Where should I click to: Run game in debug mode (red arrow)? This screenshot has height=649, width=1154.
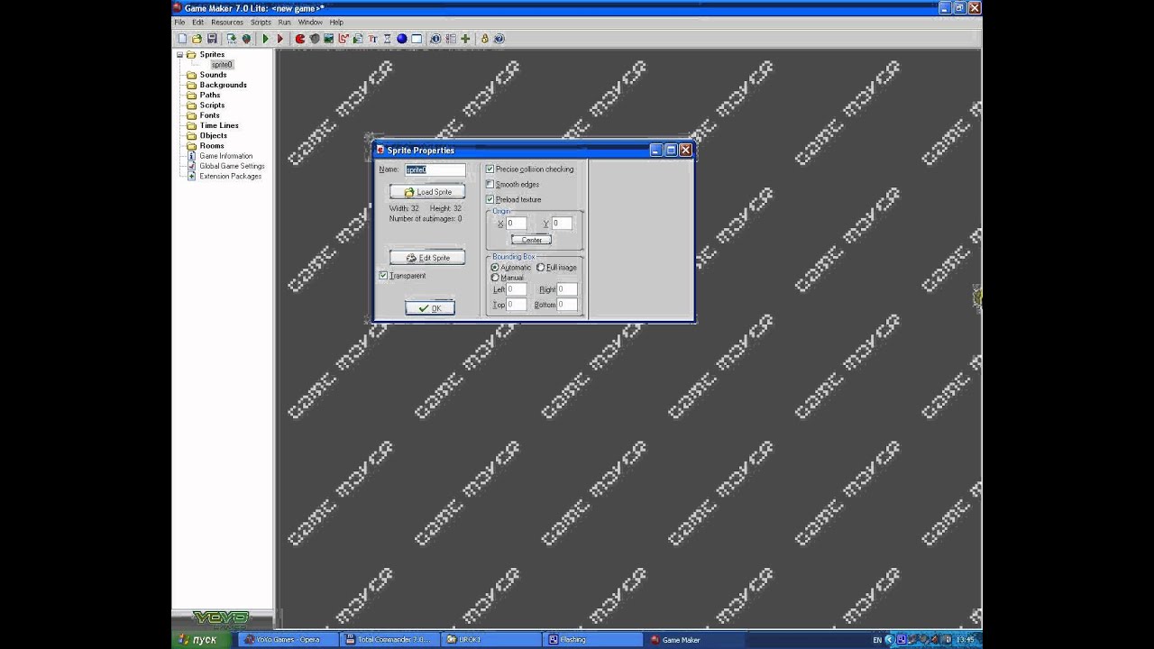(x=279, y=39)
